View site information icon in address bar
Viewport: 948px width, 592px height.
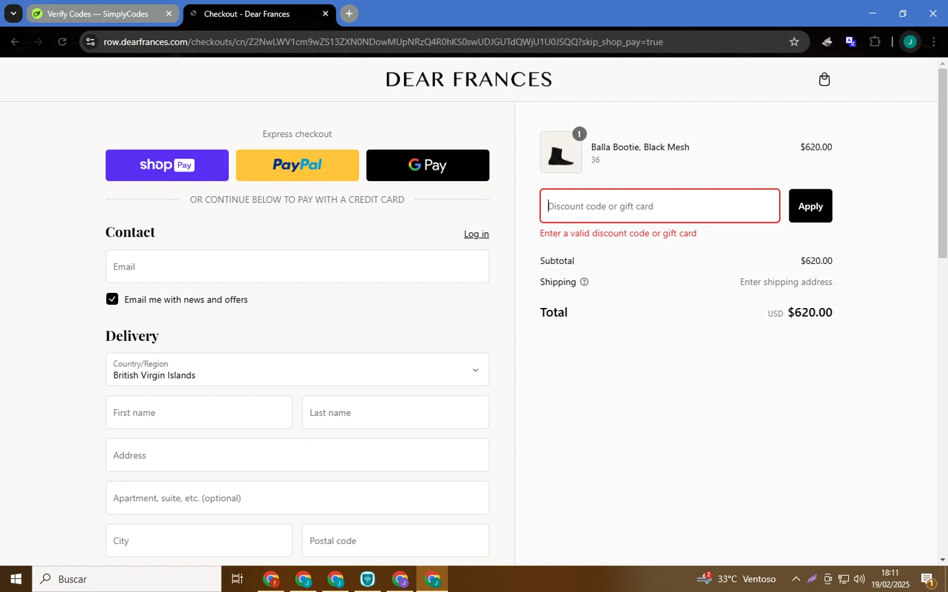pyautogui.click(x=90, y=42)
